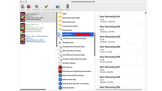The width and height of the screenshot is (162, 91).
Task: Click the recordings pane horizontal scrollbar
Action: (119, 89)
